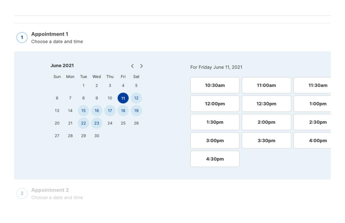This screenshot has width=345, height=223.
Task: Book the 12:30pm time slot
Action: [266, 104]
